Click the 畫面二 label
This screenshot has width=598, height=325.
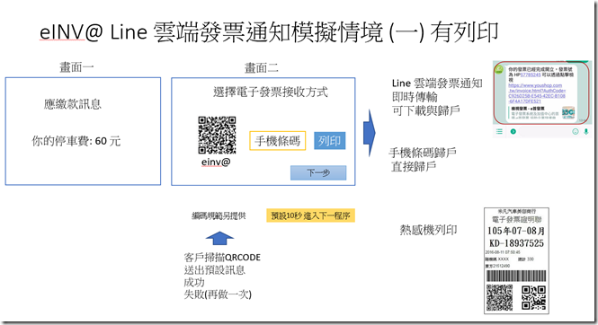click(262, 67)
